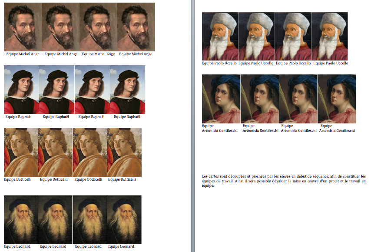Select the rightmost Paolo Uccello portrait
371x252 pixels.
[330, 36]
